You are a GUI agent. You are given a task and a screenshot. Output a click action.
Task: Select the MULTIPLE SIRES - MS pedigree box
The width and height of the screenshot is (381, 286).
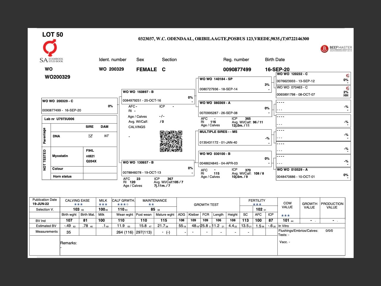click(235, 137)
